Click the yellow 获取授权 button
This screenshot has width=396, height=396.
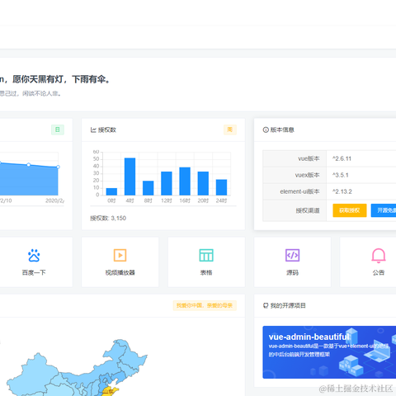(350, 210)
